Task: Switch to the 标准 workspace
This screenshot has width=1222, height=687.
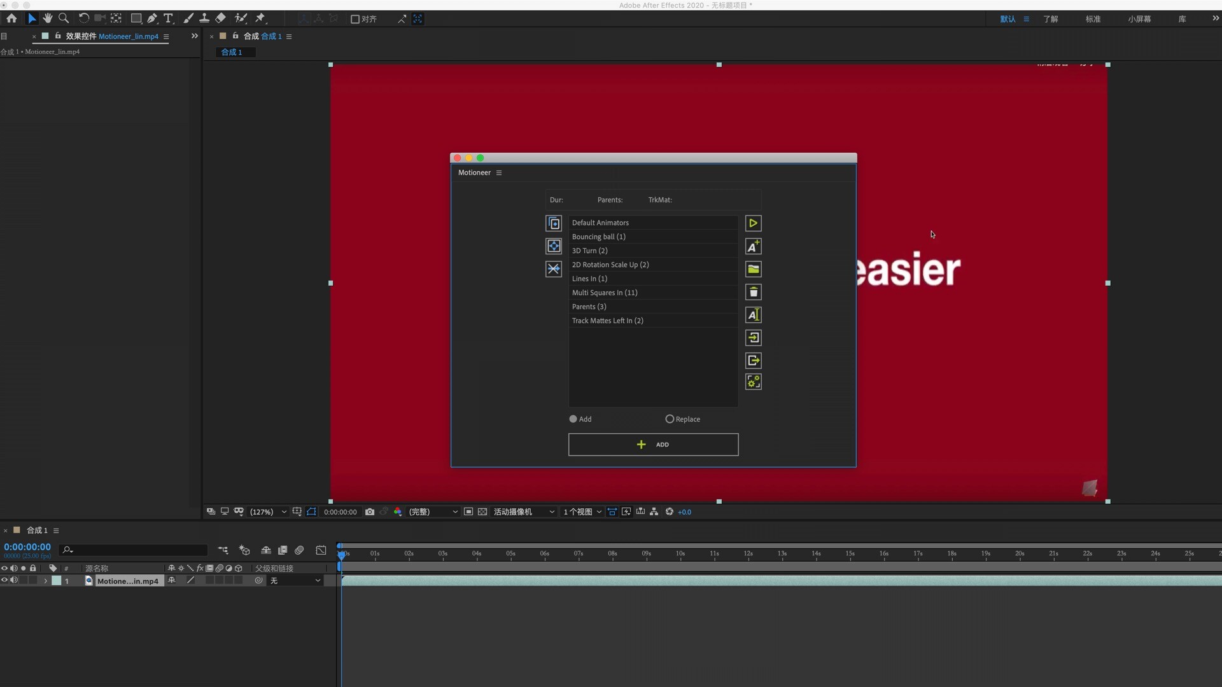Action: [1093, 19]
